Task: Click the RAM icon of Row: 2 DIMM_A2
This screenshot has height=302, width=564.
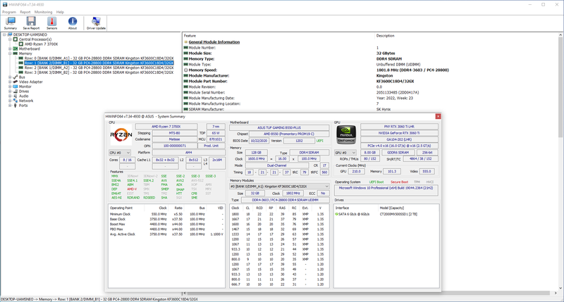Action: pyautogui.click(x=21, y=68)
